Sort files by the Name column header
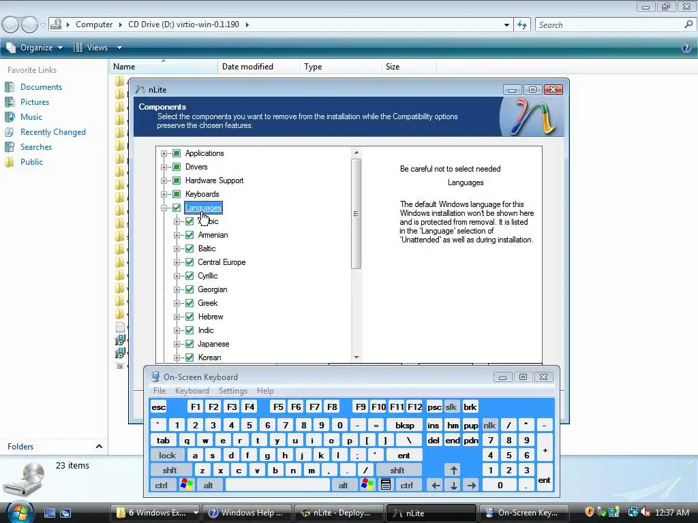This screenshot has height=523, width=698. point(164,67)
